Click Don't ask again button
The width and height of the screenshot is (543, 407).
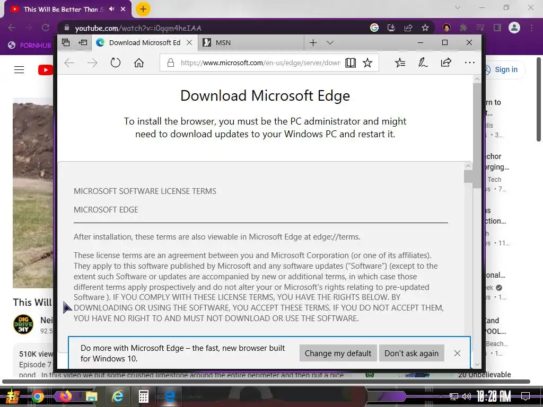pos(411,353)
